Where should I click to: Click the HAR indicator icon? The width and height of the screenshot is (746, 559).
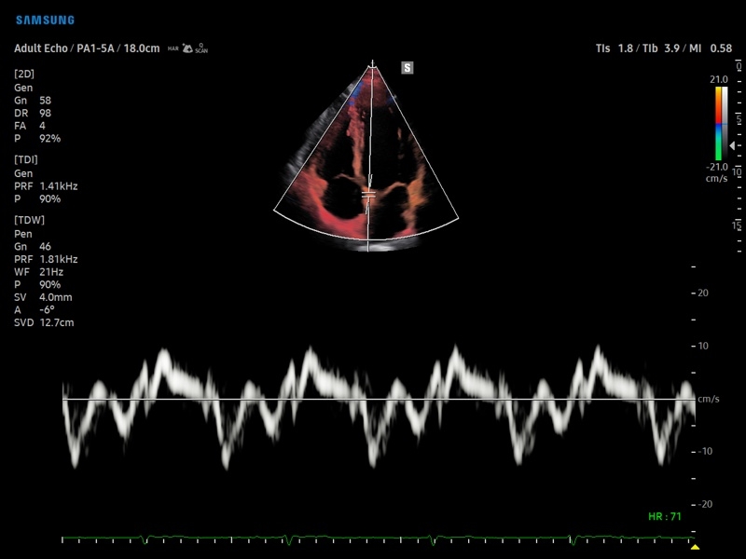click(x=173, y=48)
